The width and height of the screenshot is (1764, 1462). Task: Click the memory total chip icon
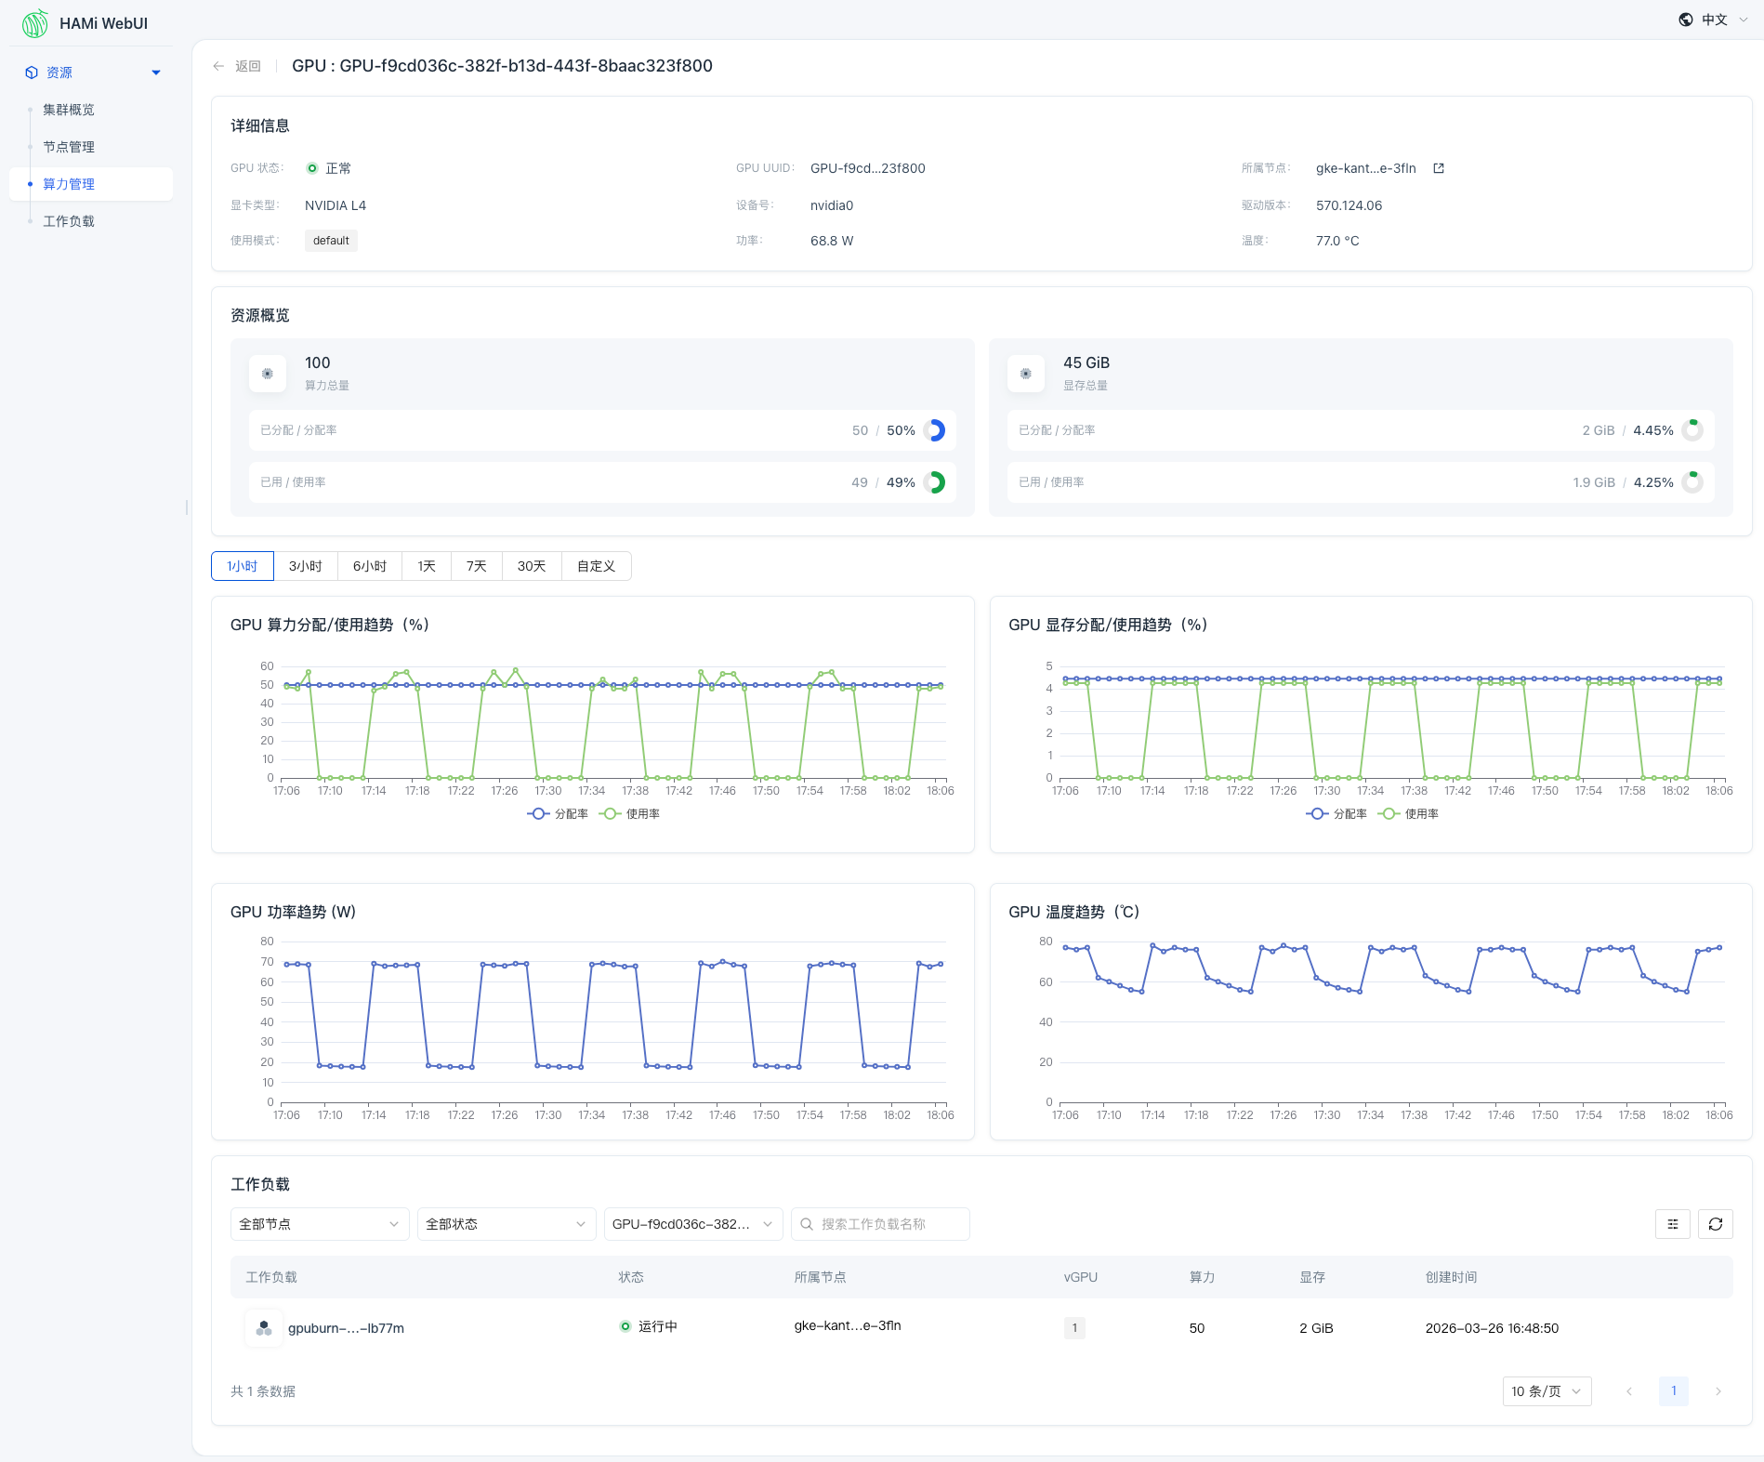[x=1026, y=374]
